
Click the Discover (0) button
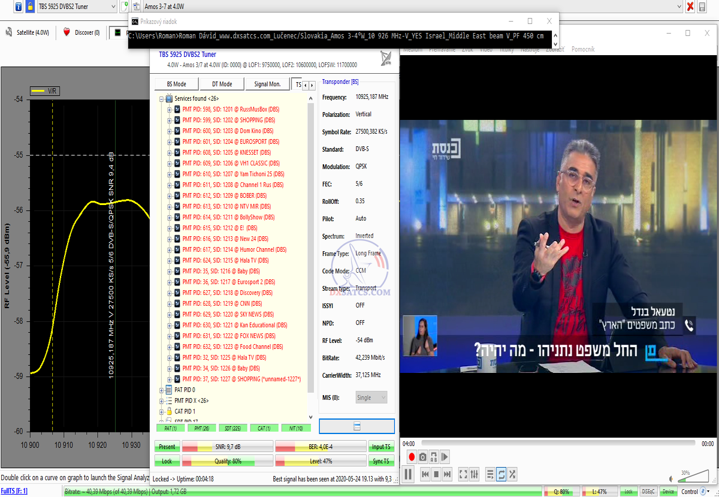coord(81,32)
